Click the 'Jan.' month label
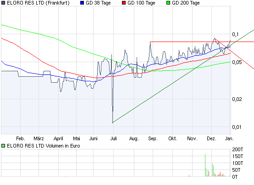This screenshot has height=185, width=254. pyautogui.click(x=229, y=138)
